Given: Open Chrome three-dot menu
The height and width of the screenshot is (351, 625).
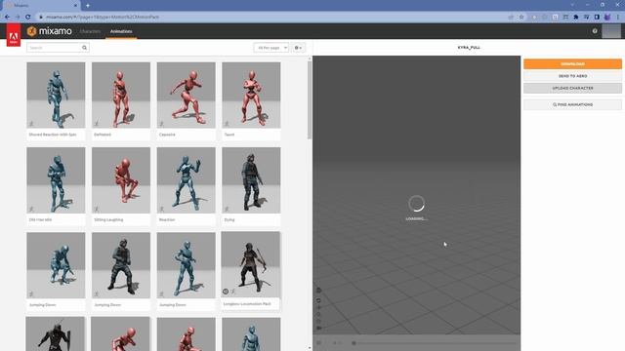Looking at the screenshot, I should [x=618, y=18].
